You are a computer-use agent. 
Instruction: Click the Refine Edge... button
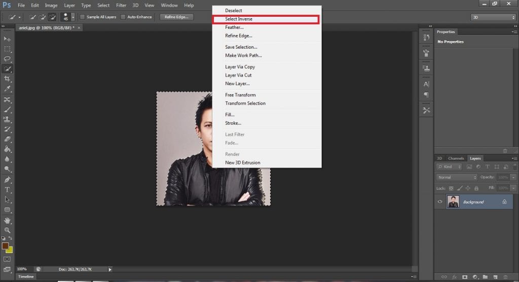click(x=176, y=17)
